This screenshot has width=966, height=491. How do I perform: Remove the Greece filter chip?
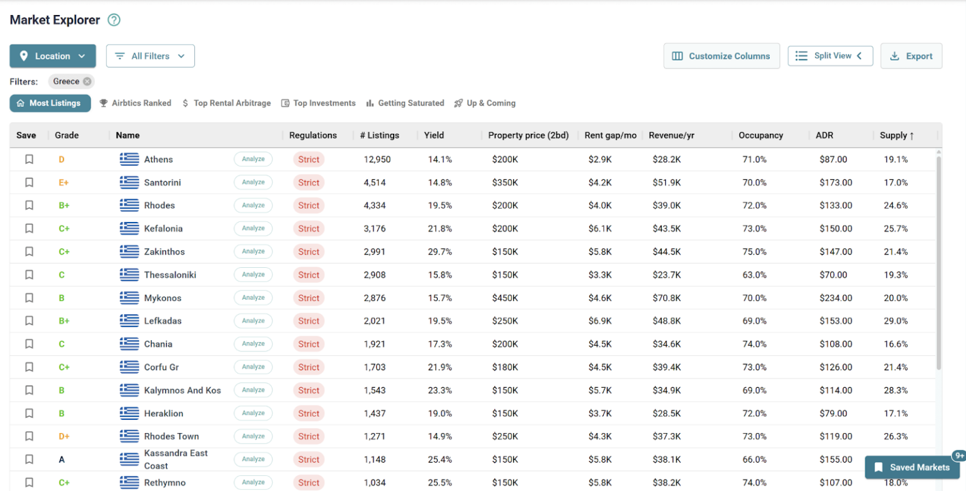(x=87, y=81)
